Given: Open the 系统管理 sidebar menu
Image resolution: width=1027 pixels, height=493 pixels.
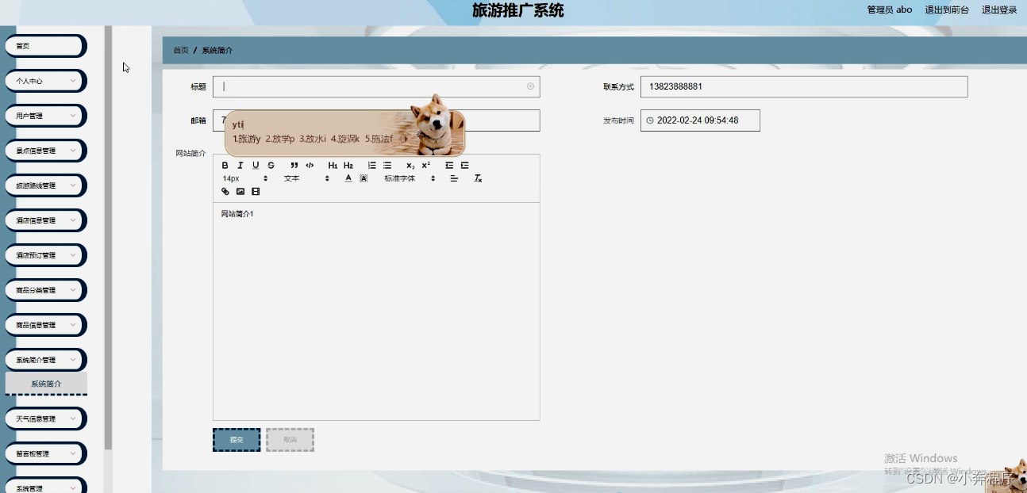Looking at the screenshot, I should pyautogui.click(x=45, y=486).
